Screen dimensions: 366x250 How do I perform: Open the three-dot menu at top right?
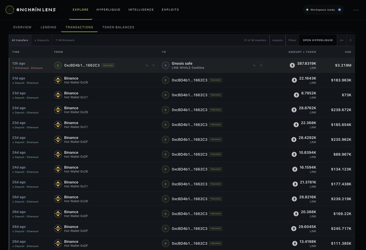click(356, 10)
